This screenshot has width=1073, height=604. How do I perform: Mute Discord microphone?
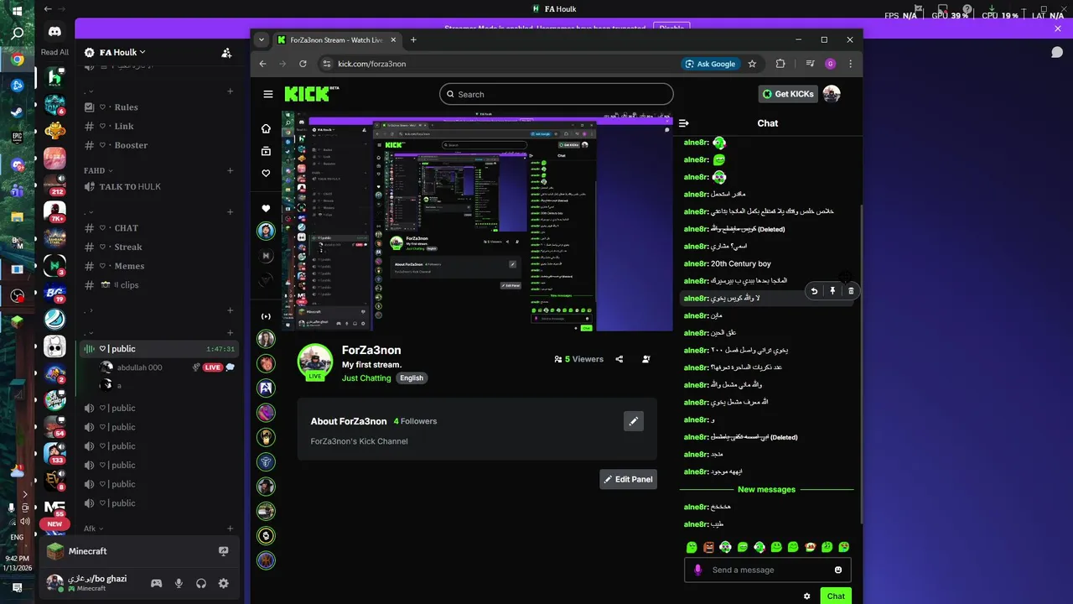click(179, 583)
